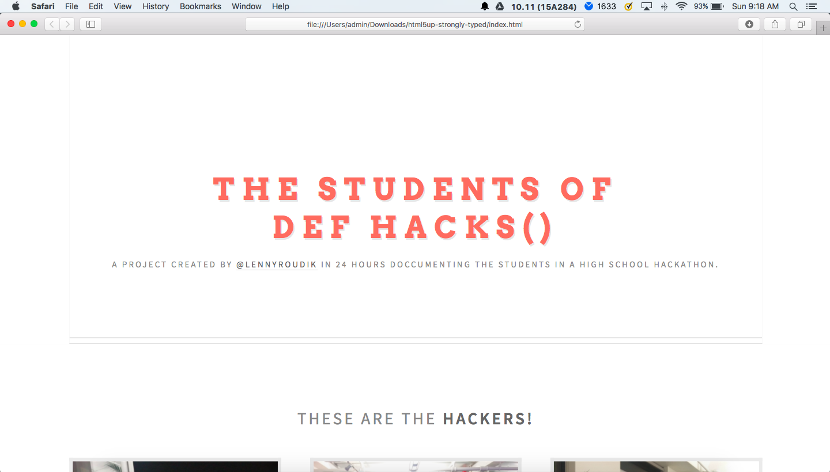Viewport: 830px width, 472px height.
Task: Open the Wi-Fi status menu
Action: [682, 6]
